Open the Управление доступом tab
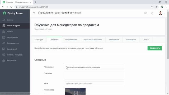 tap(93, 40)
